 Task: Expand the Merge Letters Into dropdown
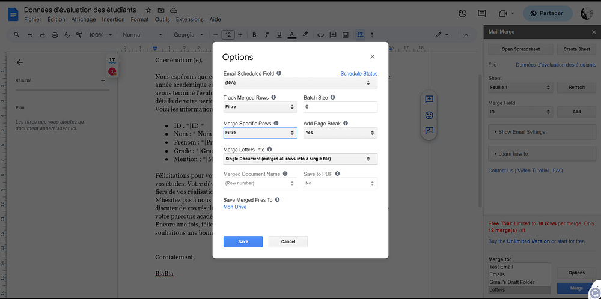300,159
